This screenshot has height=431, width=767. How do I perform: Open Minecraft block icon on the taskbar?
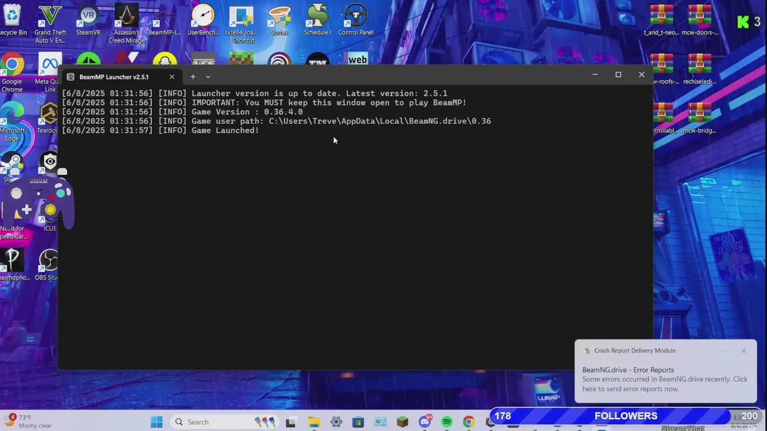coord(402,422)
